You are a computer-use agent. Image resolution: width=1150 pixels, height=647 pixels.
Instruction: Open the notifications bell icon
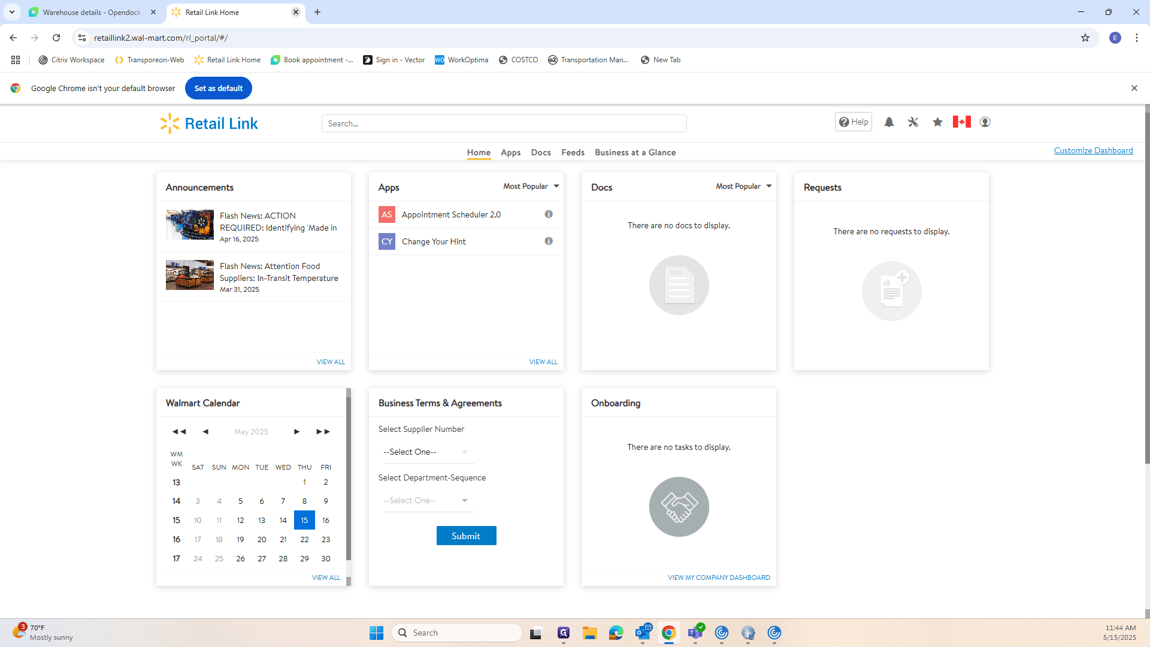(x=889, y=122)
